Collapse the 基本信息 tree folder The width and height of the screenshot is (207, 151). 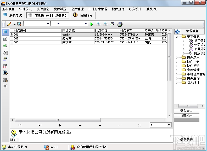click(177, 37)
